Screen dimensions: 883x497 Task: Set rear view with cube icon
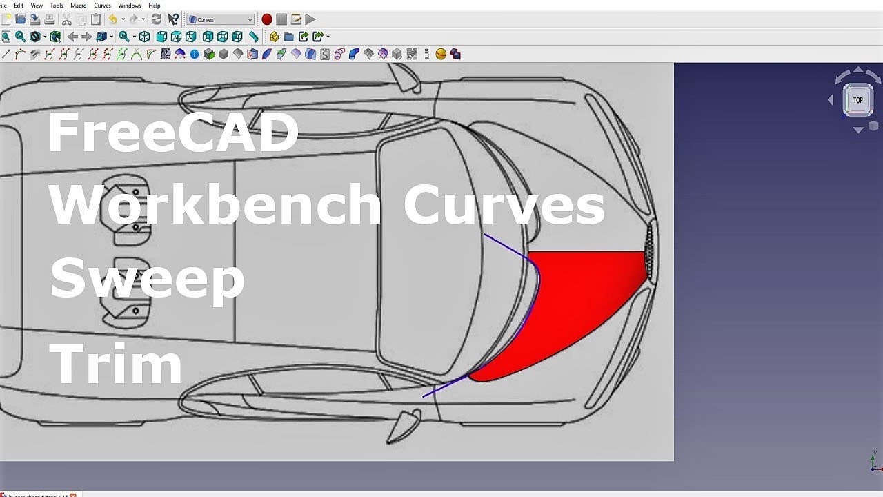coord(208,37)
